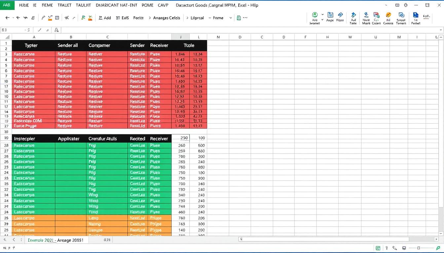Open the upper dropdown arrow beside Swortet
The width and height of the screenshot is (444, 253).
[x=322, y=15]
